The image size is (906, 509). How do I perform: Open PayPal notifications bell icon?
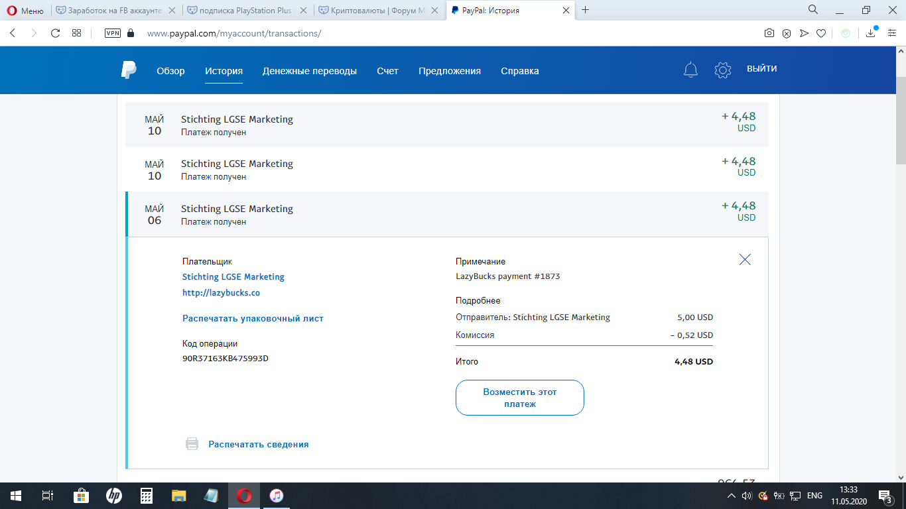point(690,70)
